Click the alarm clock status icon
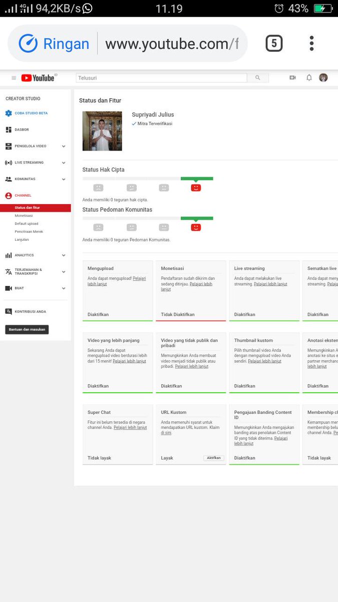Image resolution: width=338 pixels, height=602 pixels. coord(279,8)
